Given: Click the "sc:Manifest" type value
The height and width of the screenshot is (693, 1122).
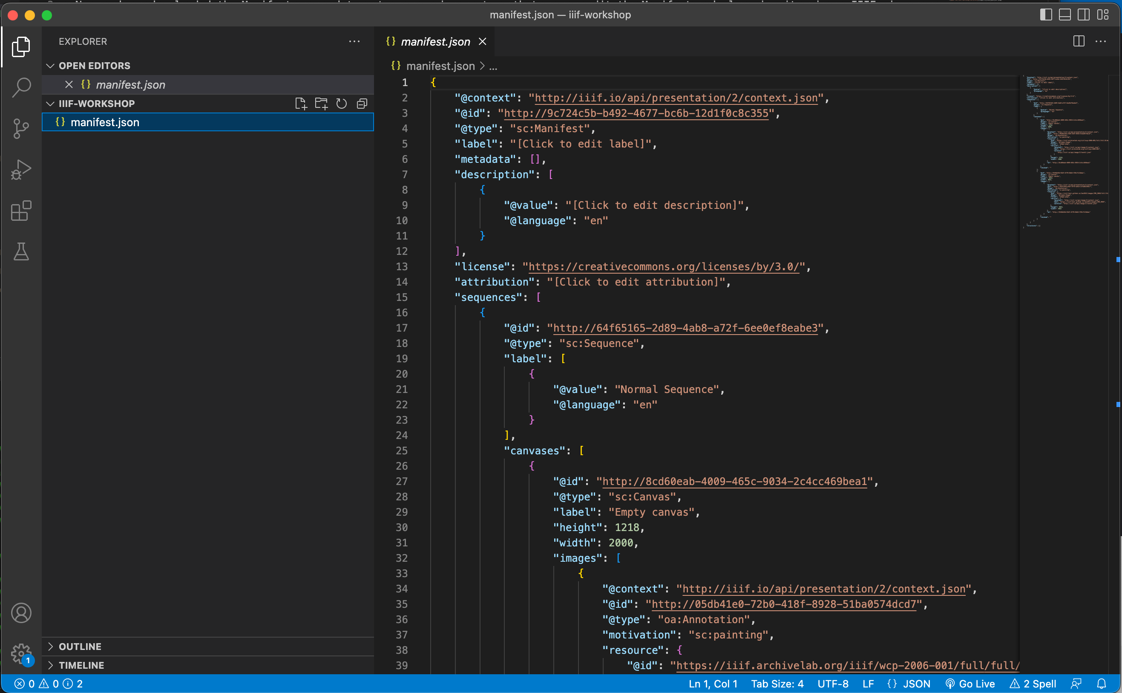Looking at the screenshot, I should click(550, 128).
